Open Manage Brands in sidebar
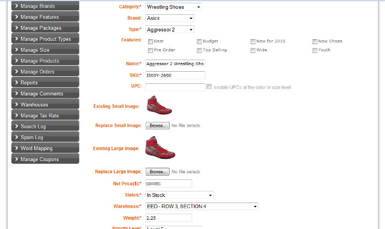The image size is (385, 229). [x=45, y=6]
